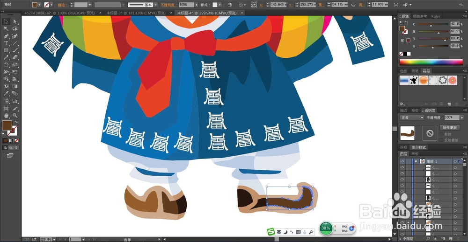Image resolution: width=468 pixels, height=242 pixels.
Task: Select the Eraser tool
Action: (x=15, y=57)
